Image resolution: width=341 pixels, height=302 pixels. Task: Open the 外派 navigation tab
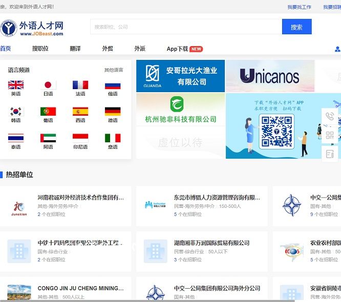click(140, 49)
